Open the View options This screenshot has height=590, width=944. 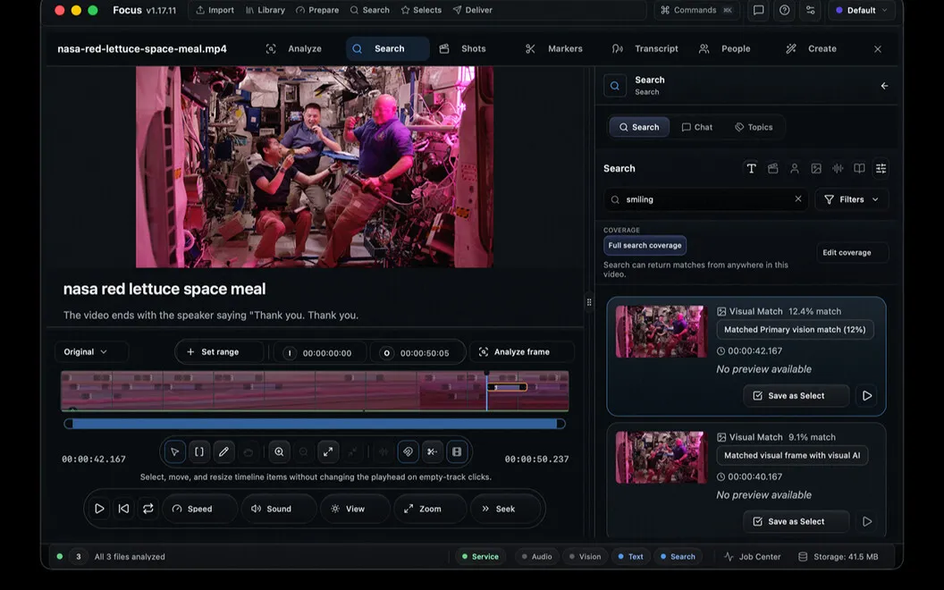(x=355, y=509)
